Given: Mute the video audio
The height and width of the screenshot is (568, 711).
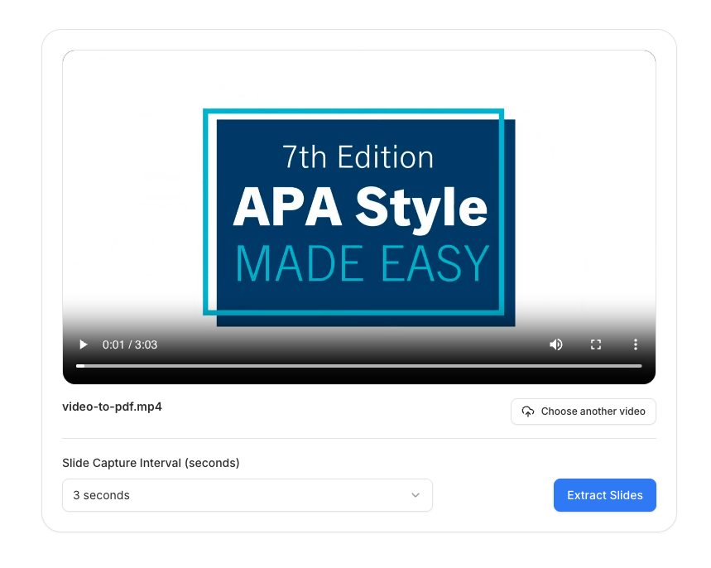Looking at the screenshot, I should [x=556, y=344].
